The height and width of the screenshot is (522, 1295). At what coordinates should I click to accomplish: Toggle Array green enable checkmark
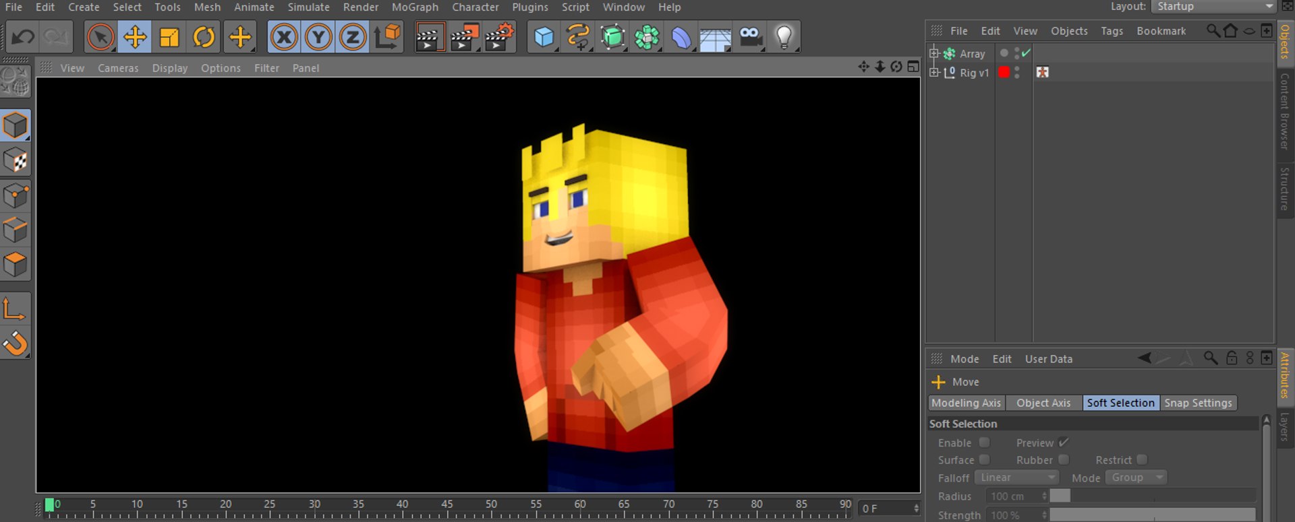pyautogui.click(x=1026, y=53)
